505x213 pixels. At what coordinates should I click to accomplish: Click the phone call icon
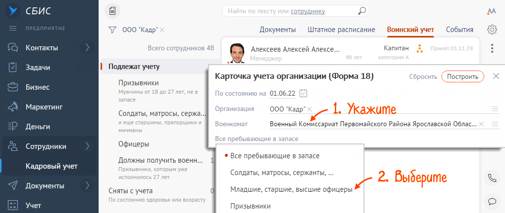[x=492, y=178]
